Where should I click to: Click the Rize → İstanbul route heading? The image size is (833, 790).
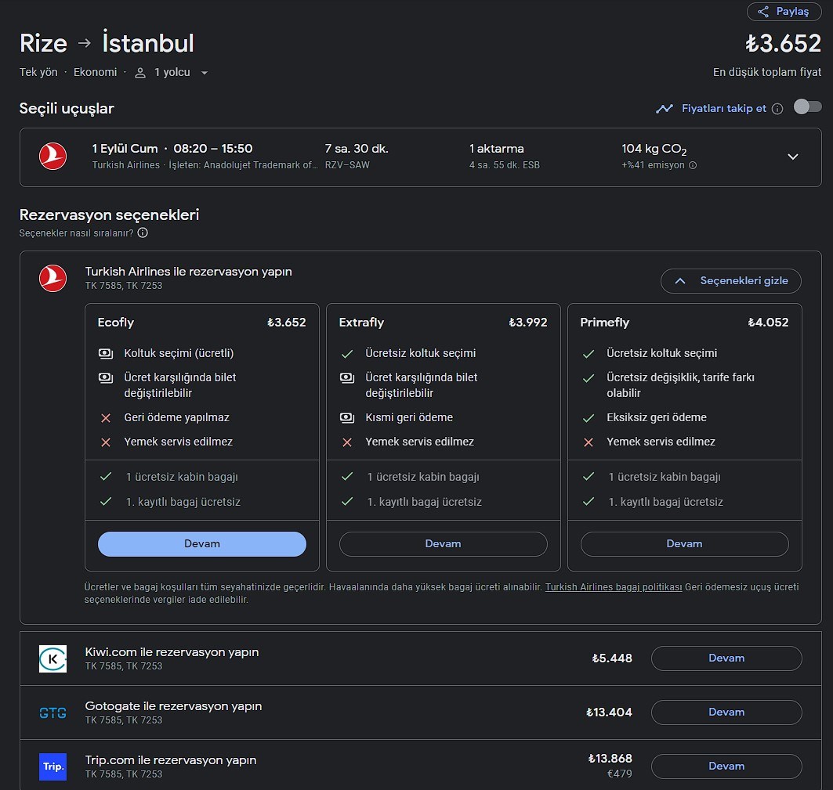click(107, 43)
